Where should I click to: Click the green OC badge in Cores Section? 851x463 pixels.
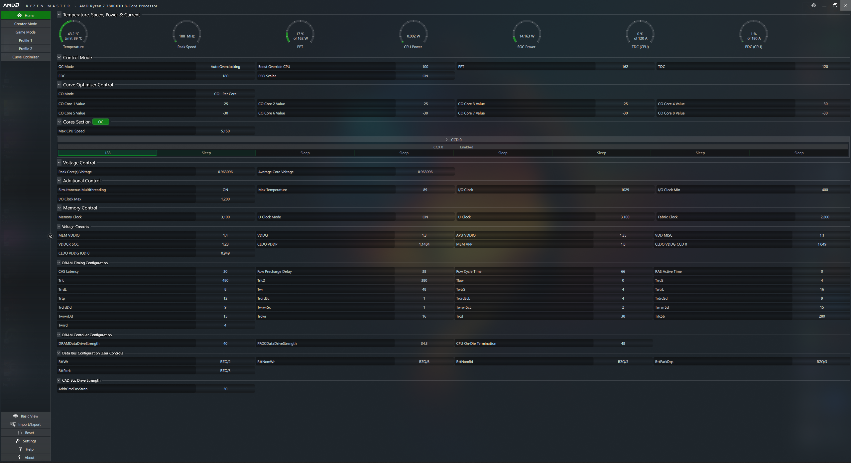coord(101,122)
